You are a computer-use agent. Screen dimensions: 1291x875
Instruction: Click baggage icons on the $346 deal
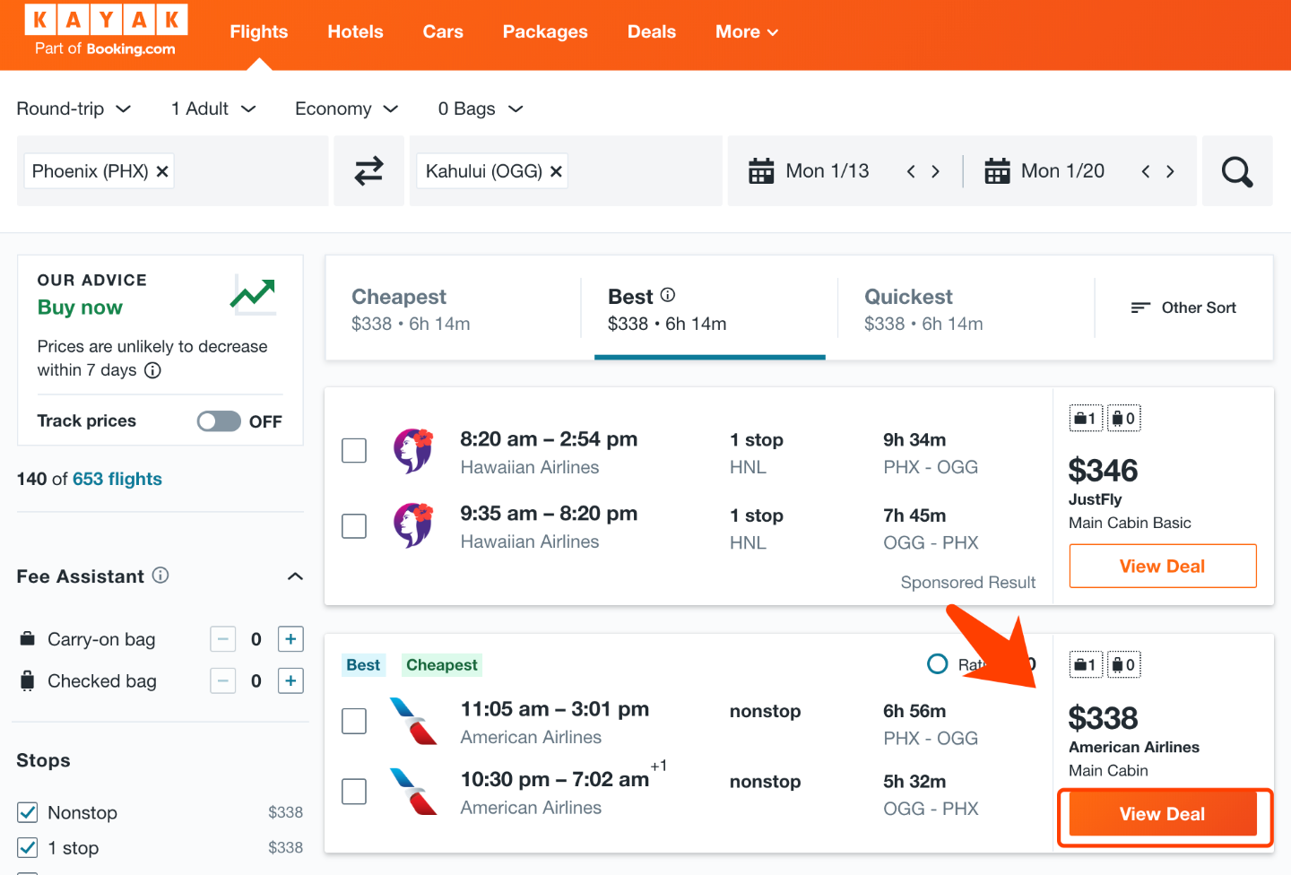[x=1105, y=418]
